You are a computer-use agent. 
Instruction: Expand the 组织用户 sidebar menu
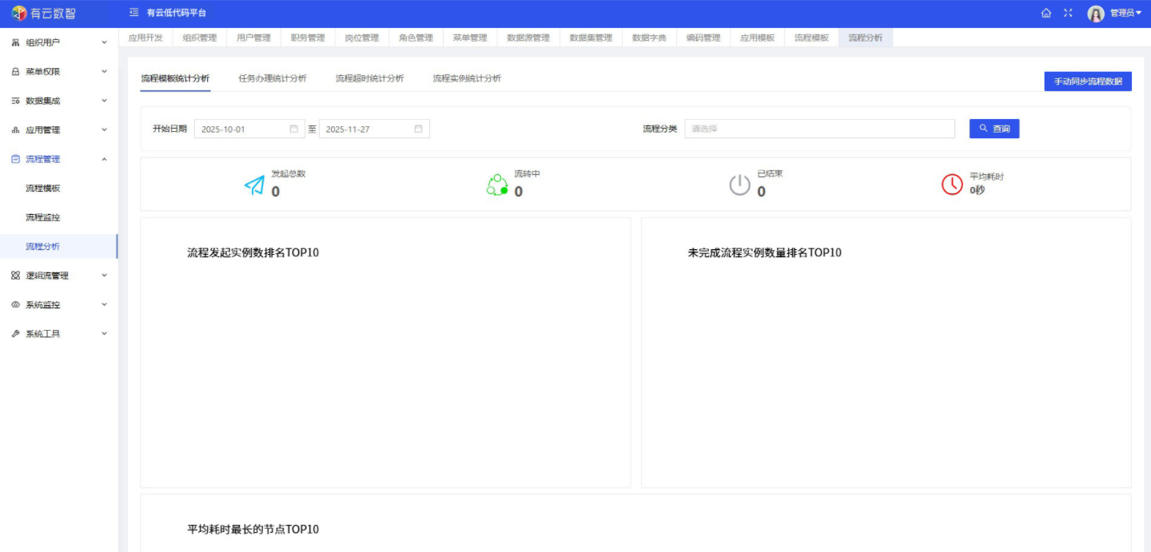click(58, 42)
